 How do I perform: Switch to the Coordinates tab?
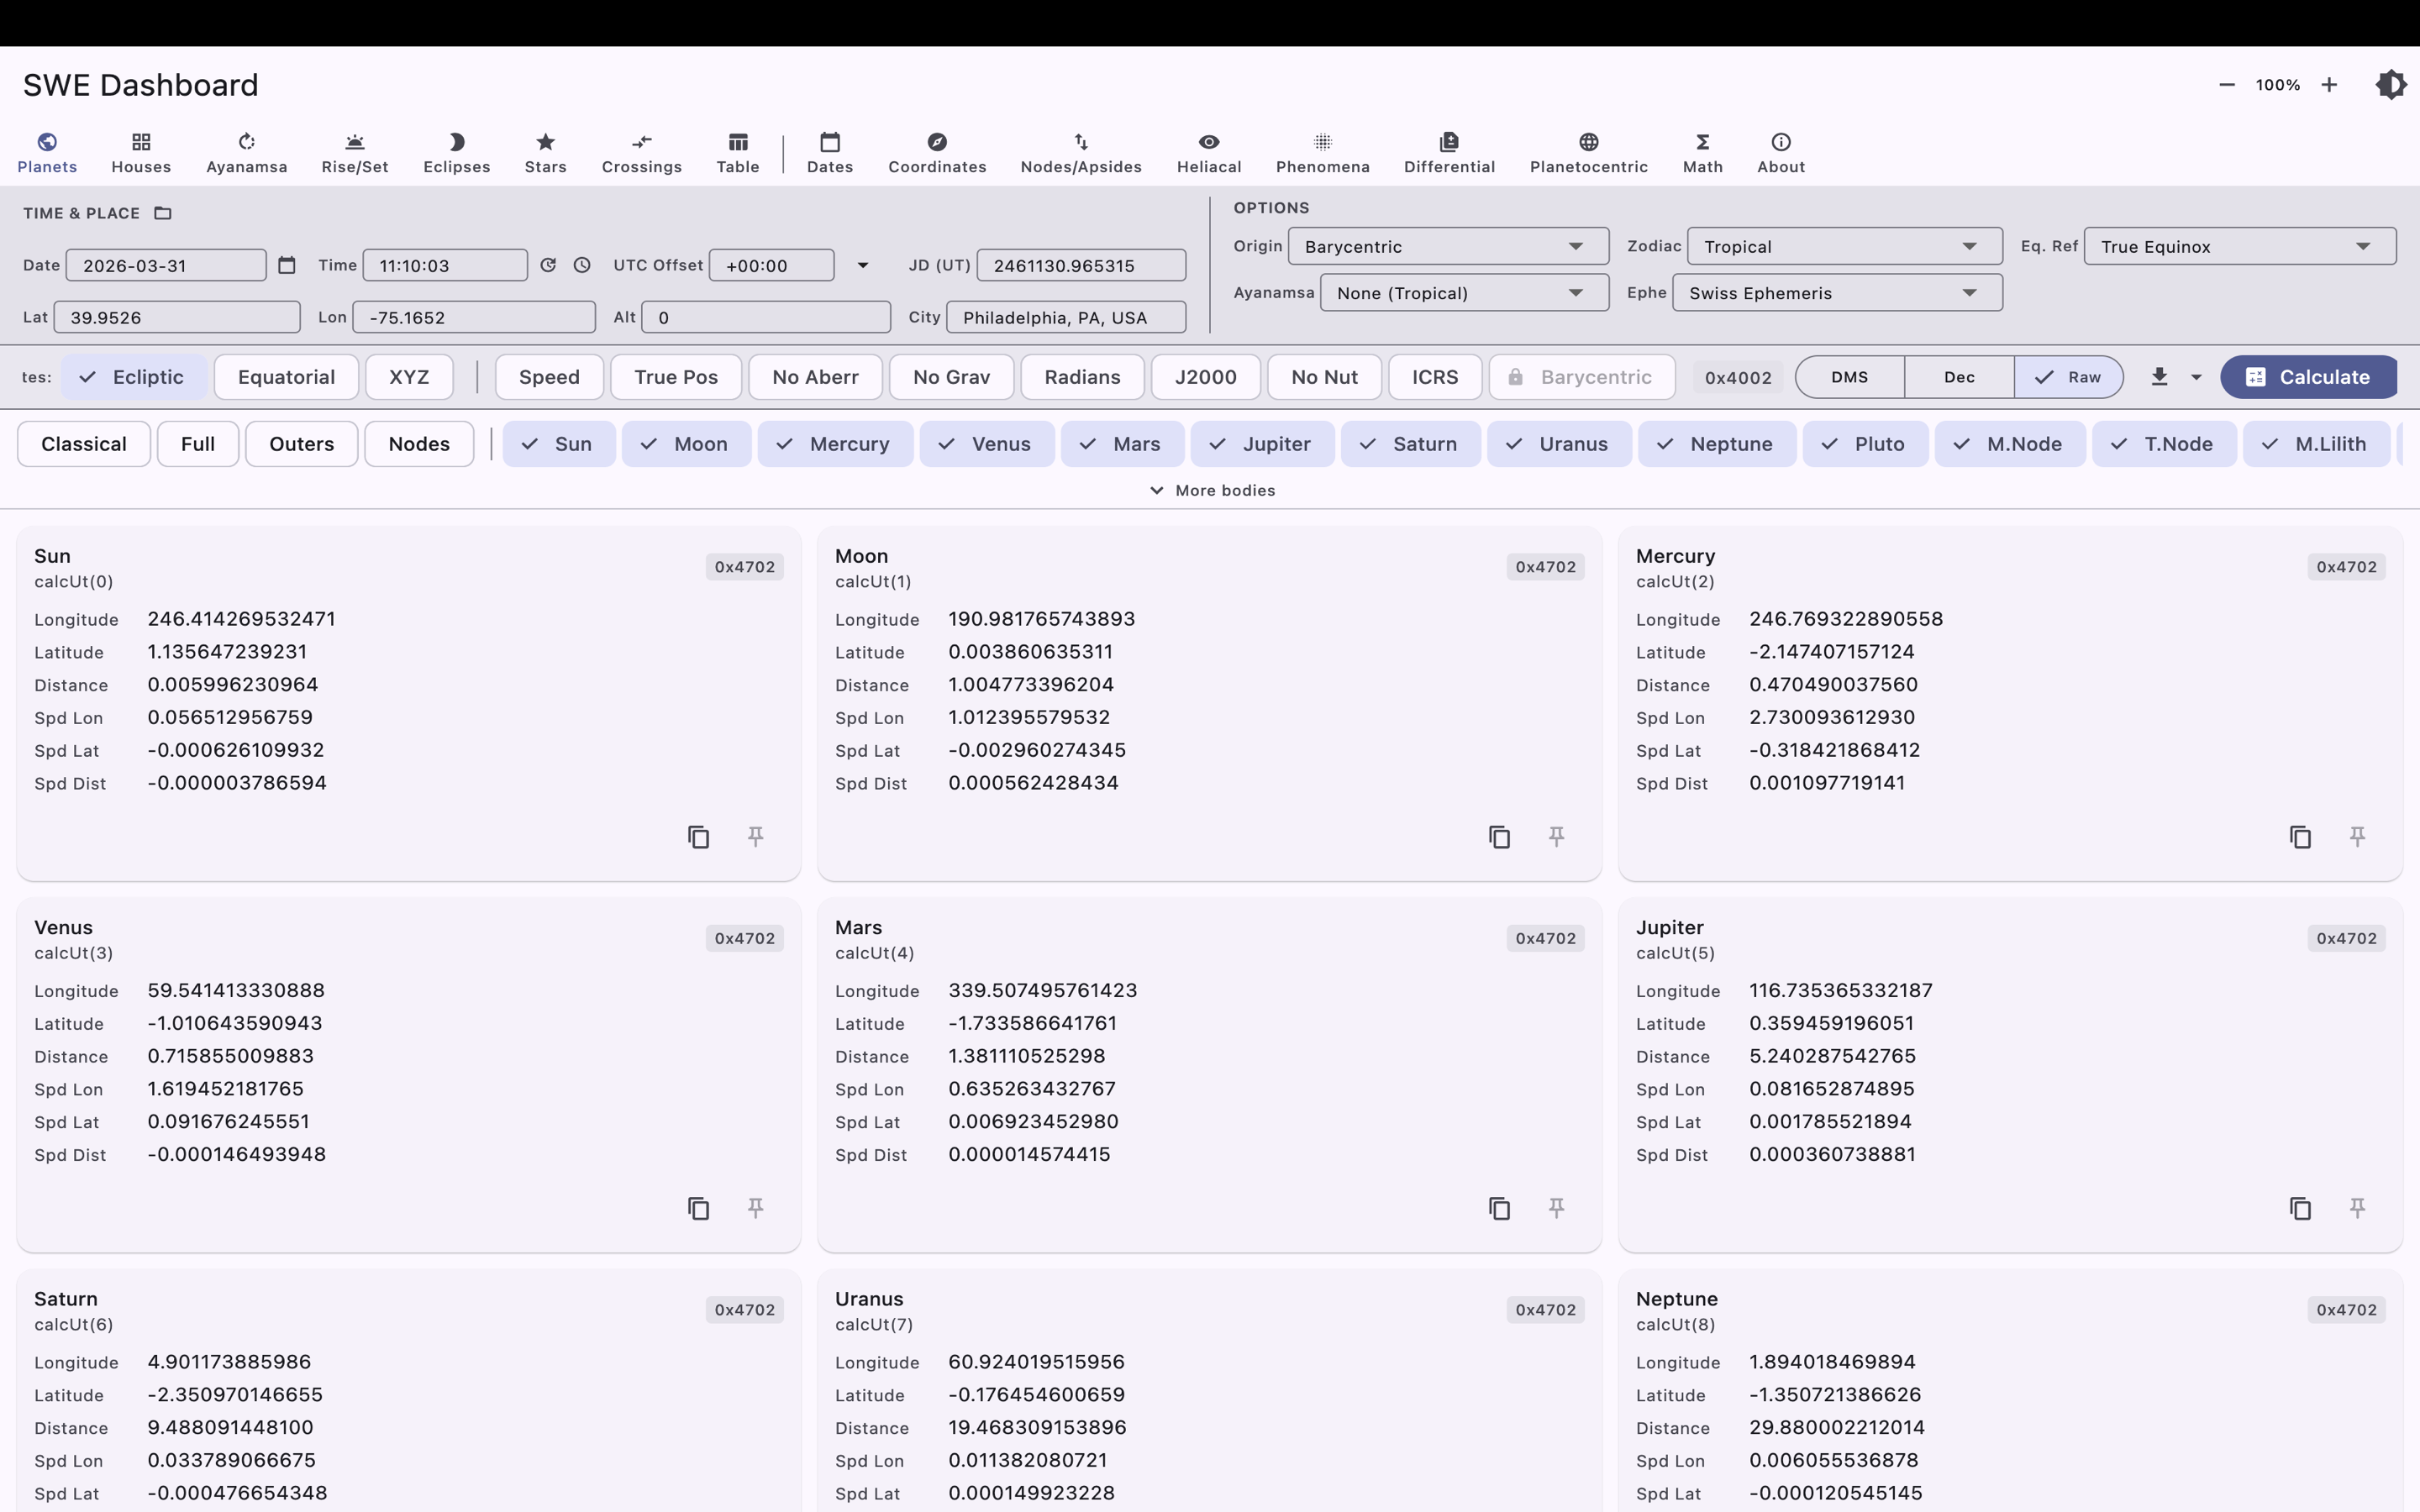[937, 153]
